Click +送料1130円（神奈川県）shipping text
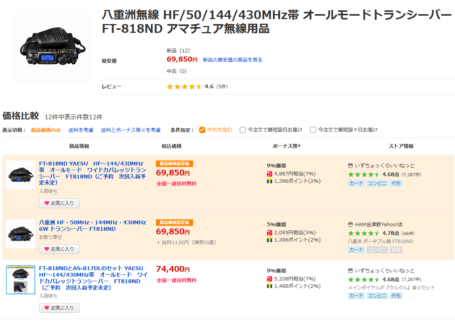The height and width of the screenshot is (321, 455). (x=186, y=242)
